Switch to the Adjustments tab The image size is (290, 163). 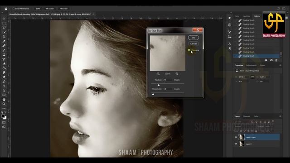pos(251,65)
